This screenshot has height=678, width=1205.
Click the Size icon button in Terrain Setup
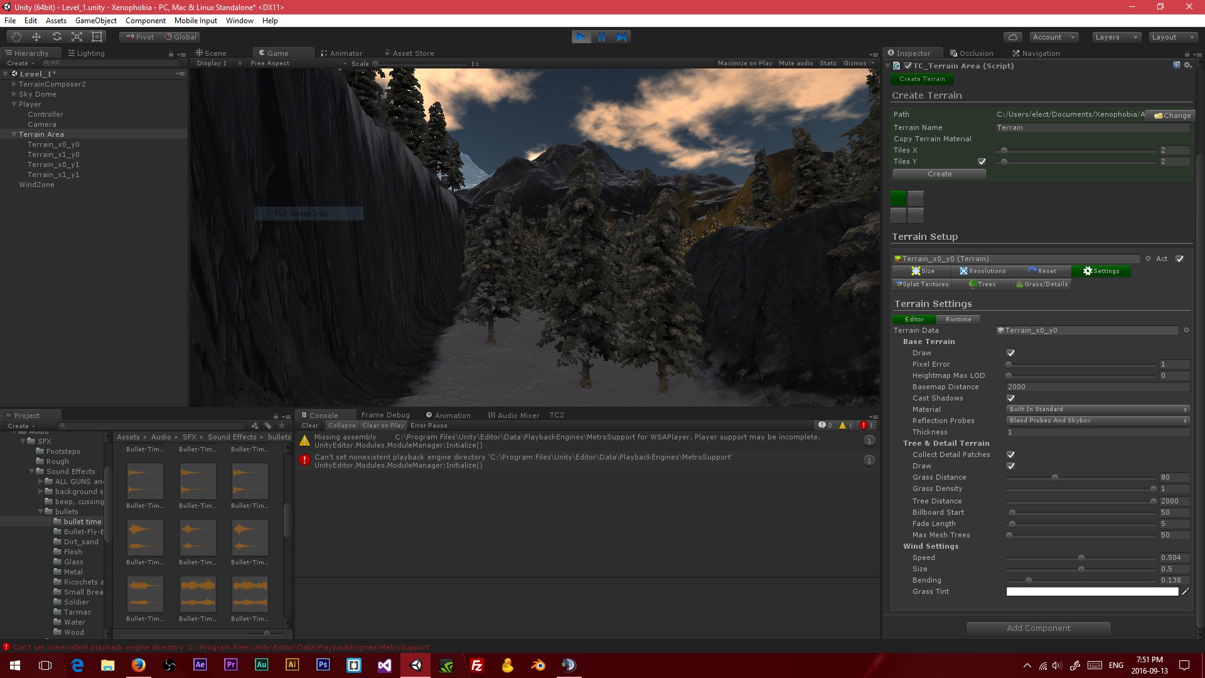pyautogui.click(x=923, y=271)
